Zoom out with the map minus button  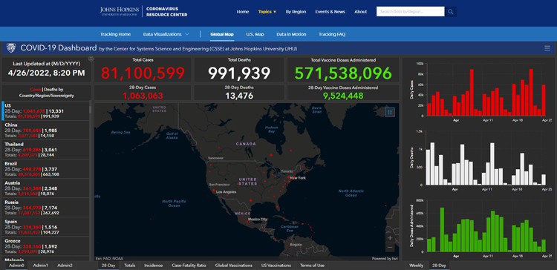pyautogui.click(x=390, y=247)
